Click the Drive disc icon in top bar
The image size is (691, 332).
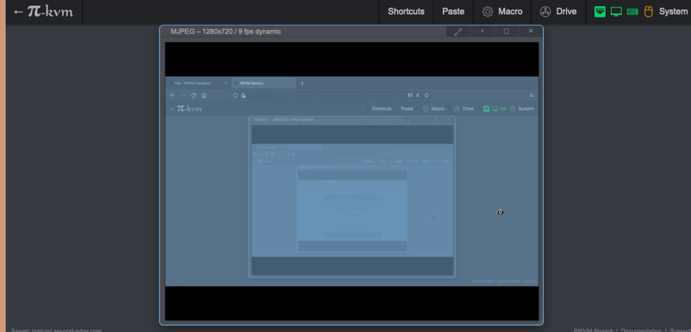pos(545,11)
